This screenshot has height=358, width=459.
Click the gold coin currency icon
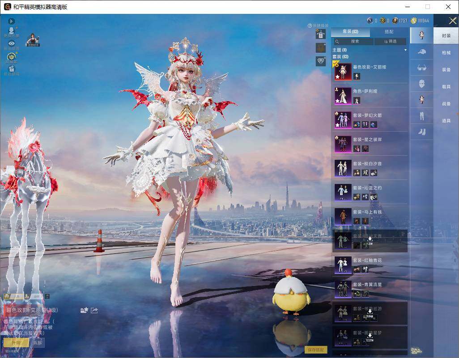(x=414, y=21)
